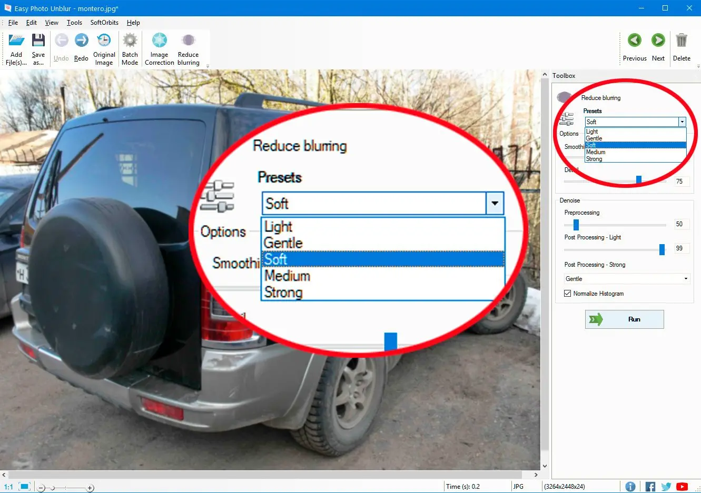This screenshot has height=493, width=701.
Task: Go to the Previous image
Action: click(635, 41)
